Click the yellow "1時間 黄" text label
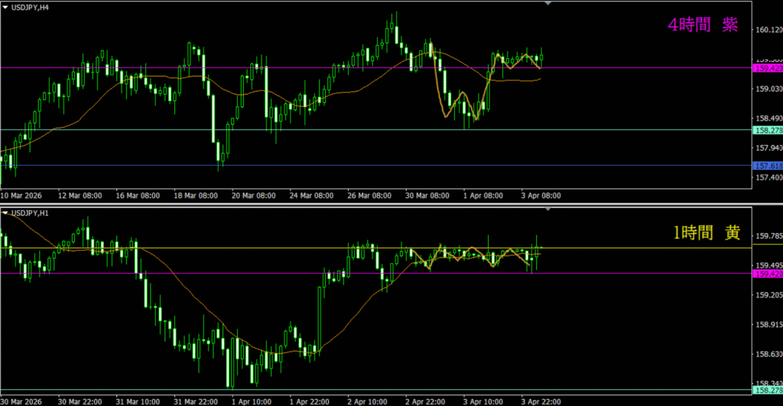783x406 pixels. click(x=706, y=234)
